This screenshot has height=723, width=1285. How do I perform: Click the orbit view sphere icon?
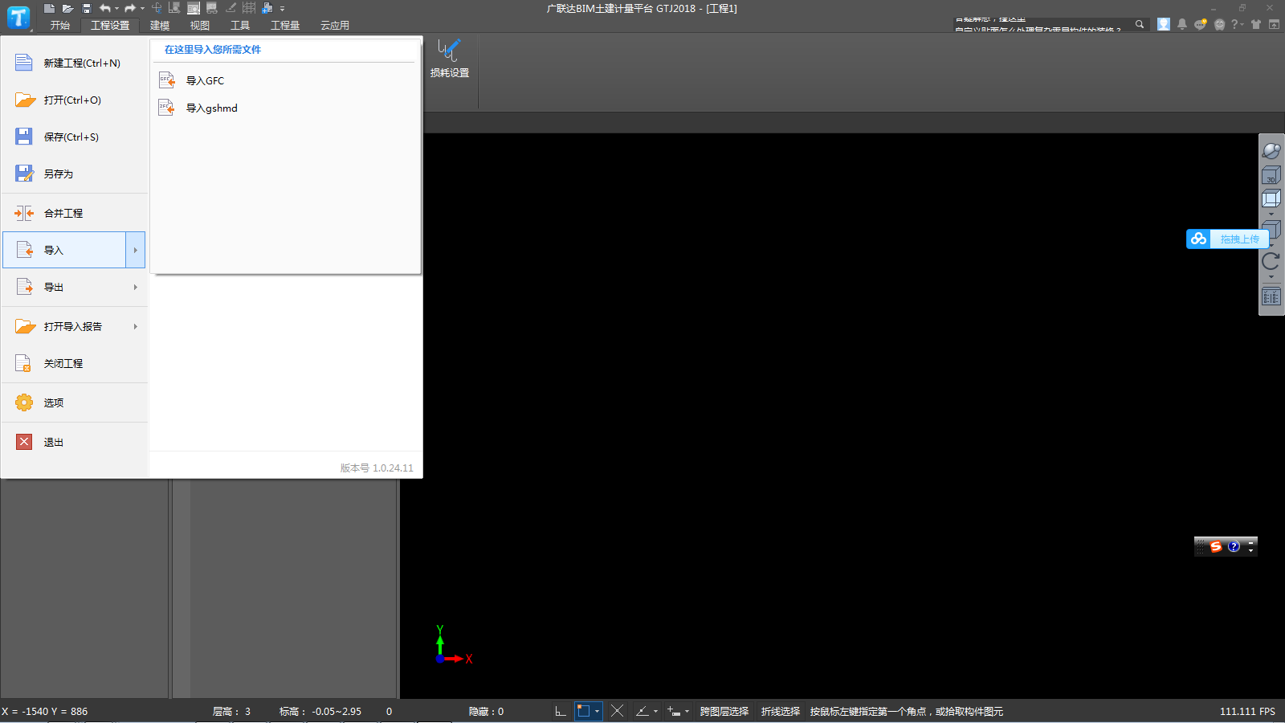(x=1271, y=150)
